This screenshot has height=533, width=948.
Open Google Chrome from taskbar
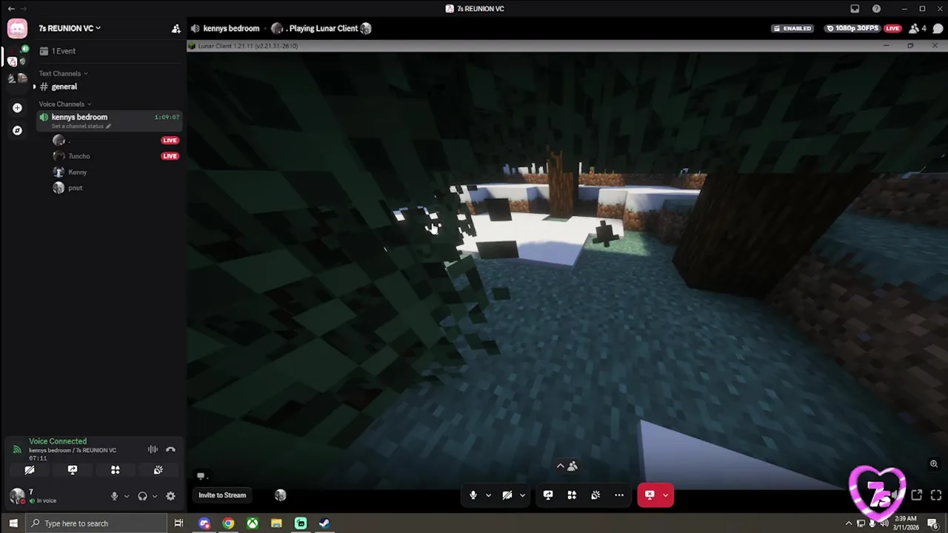pos(228,523)
